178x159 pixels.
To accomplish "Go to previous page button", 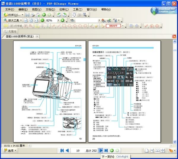I will pos(67,150).
